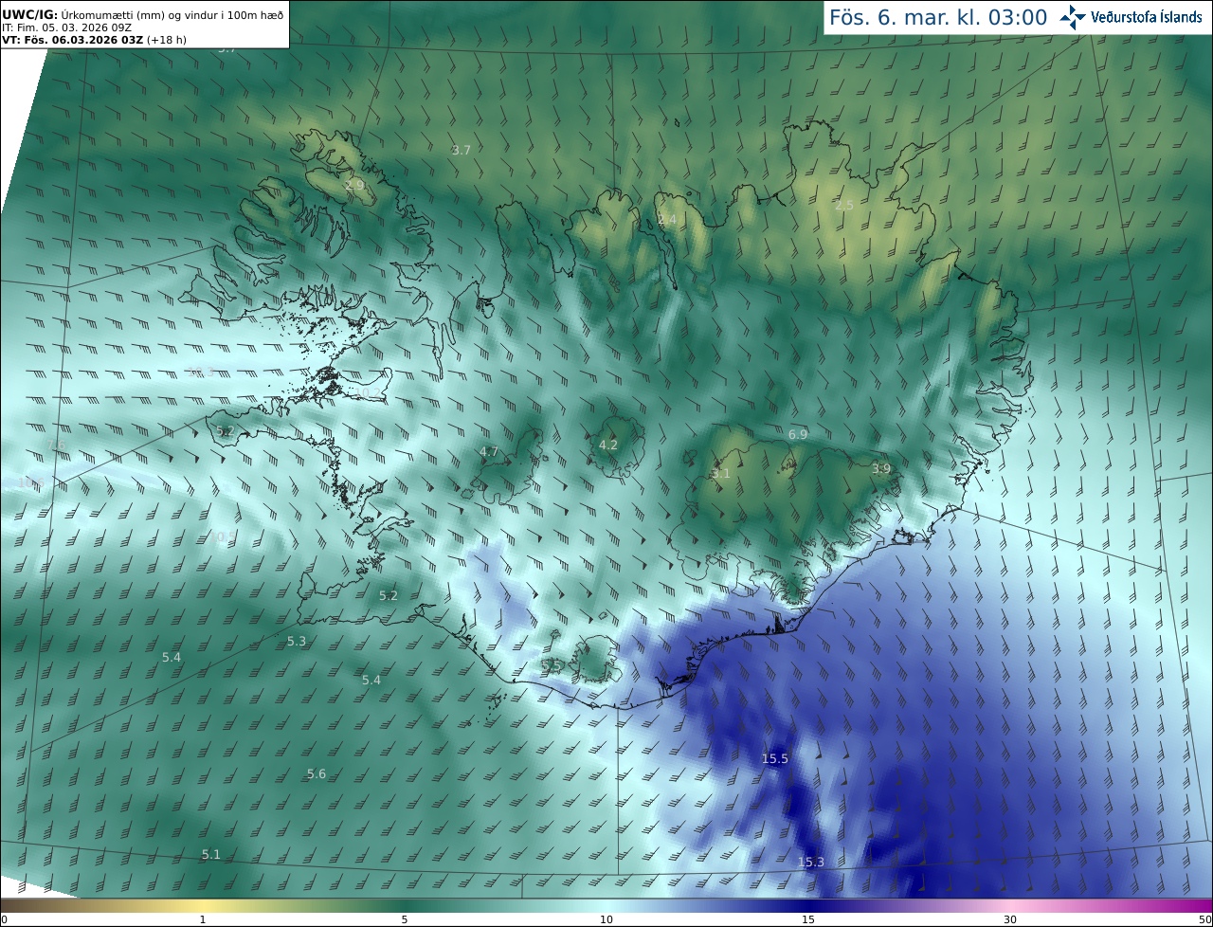
Task: Click the 2.4 value on the map
Action: pyautogui.click(x=667, y=219)
